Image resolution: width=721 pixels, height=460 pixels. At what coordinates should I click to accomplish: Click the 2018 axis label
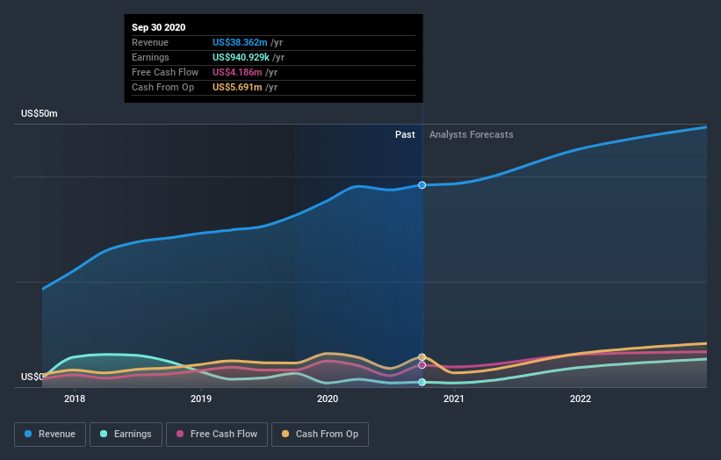pyautogui.click(x=75, y=399)
